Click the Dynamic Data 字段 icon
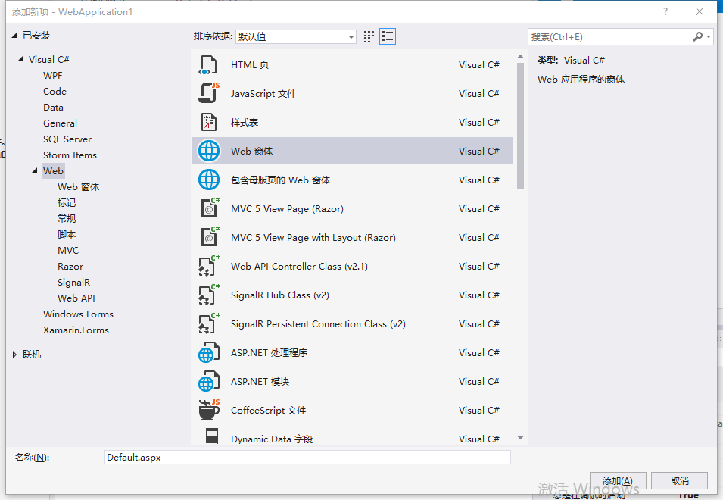The width and height of the screenshot is (723, 500). (212, 436)
